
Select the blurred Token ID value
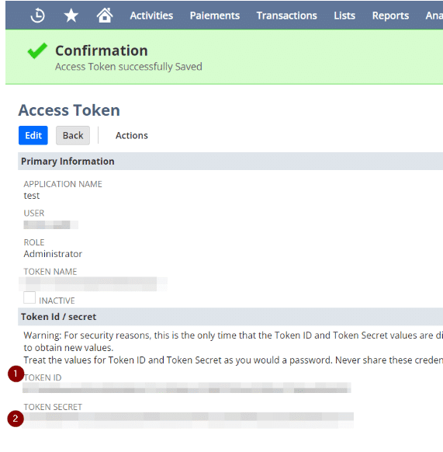187,388
